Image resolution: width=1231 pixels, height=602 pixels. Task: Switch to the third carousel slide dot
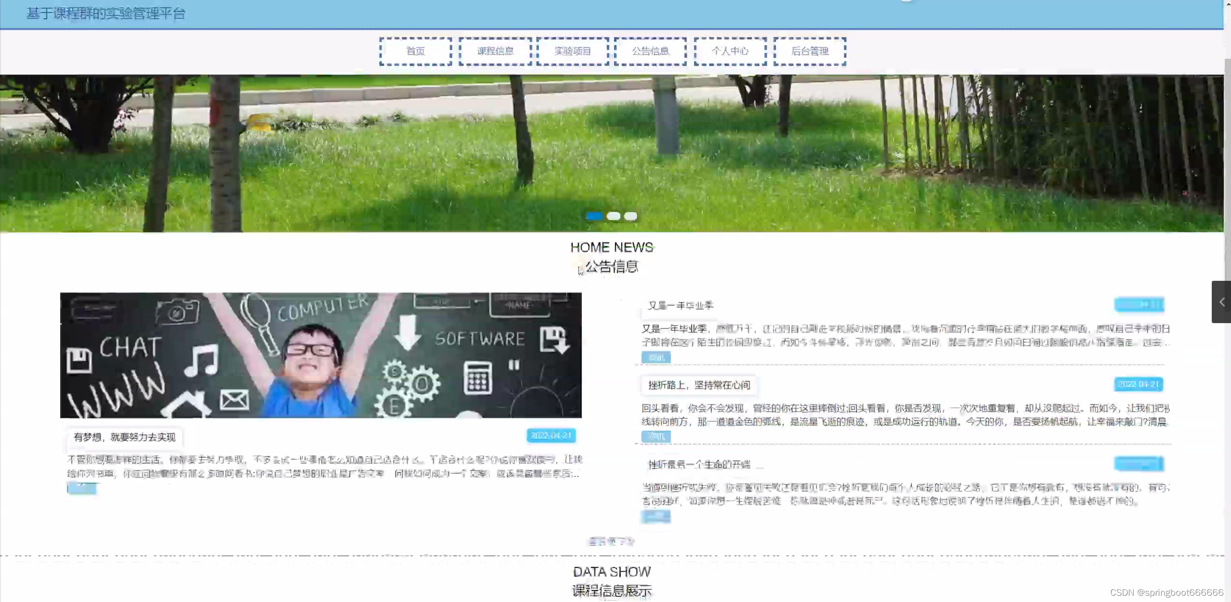(x=630, y=216)
